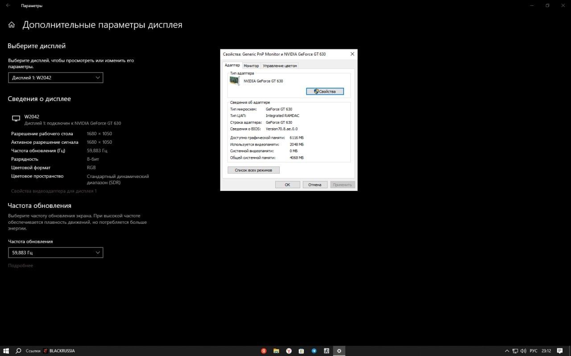Open Microsoft Store from taskbar

(302, 351)
